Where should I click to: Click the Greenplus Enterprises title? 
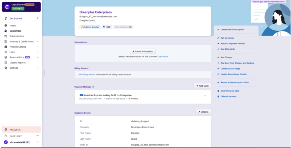point(95,12)
